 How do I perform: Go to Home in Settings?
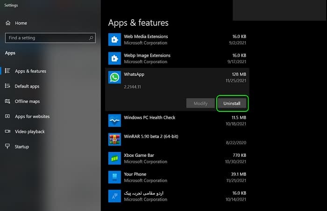tap(21, 23)
